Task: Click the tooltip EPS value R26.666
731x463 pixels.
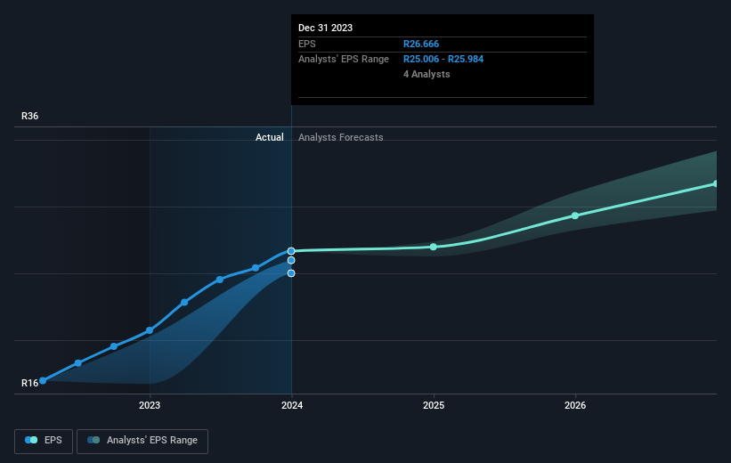Action: click(421, 44)
